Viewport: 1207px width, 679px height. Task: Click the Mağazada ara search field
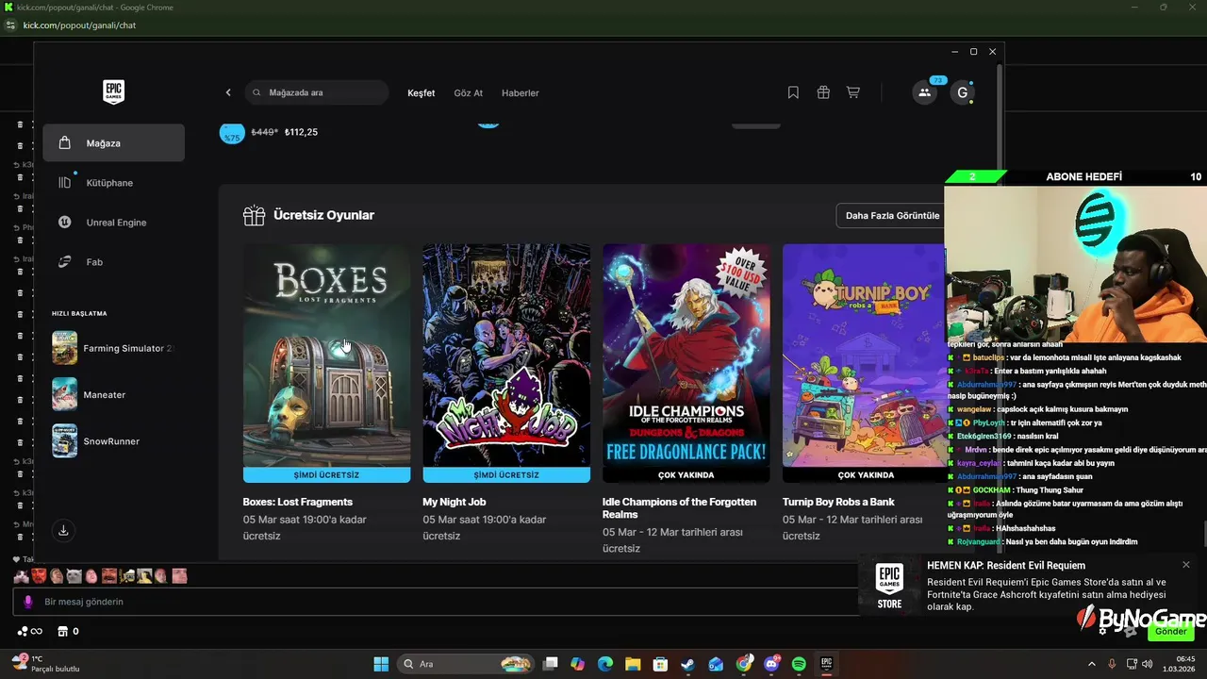317,92
